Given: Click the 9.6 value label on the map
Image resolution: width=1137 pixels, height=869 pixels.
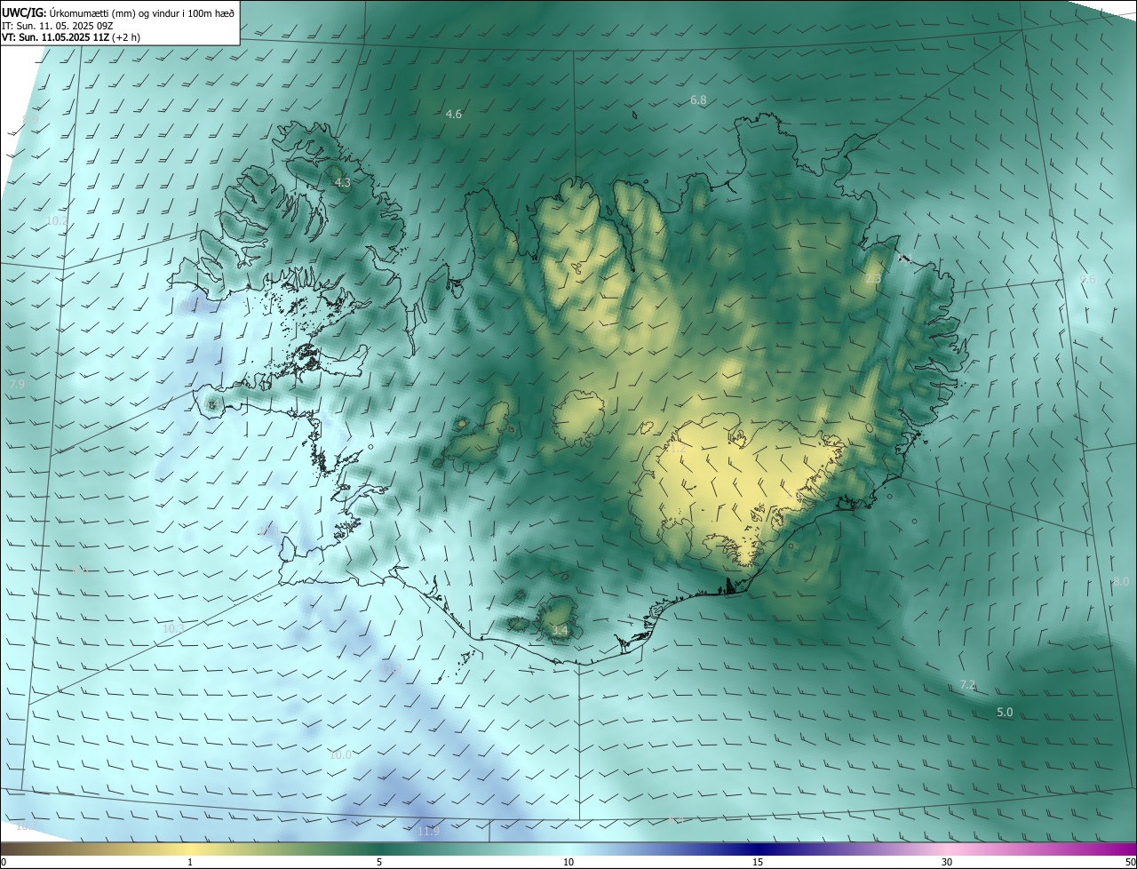Looking at the screenshot, I should tap(1087, 280).
